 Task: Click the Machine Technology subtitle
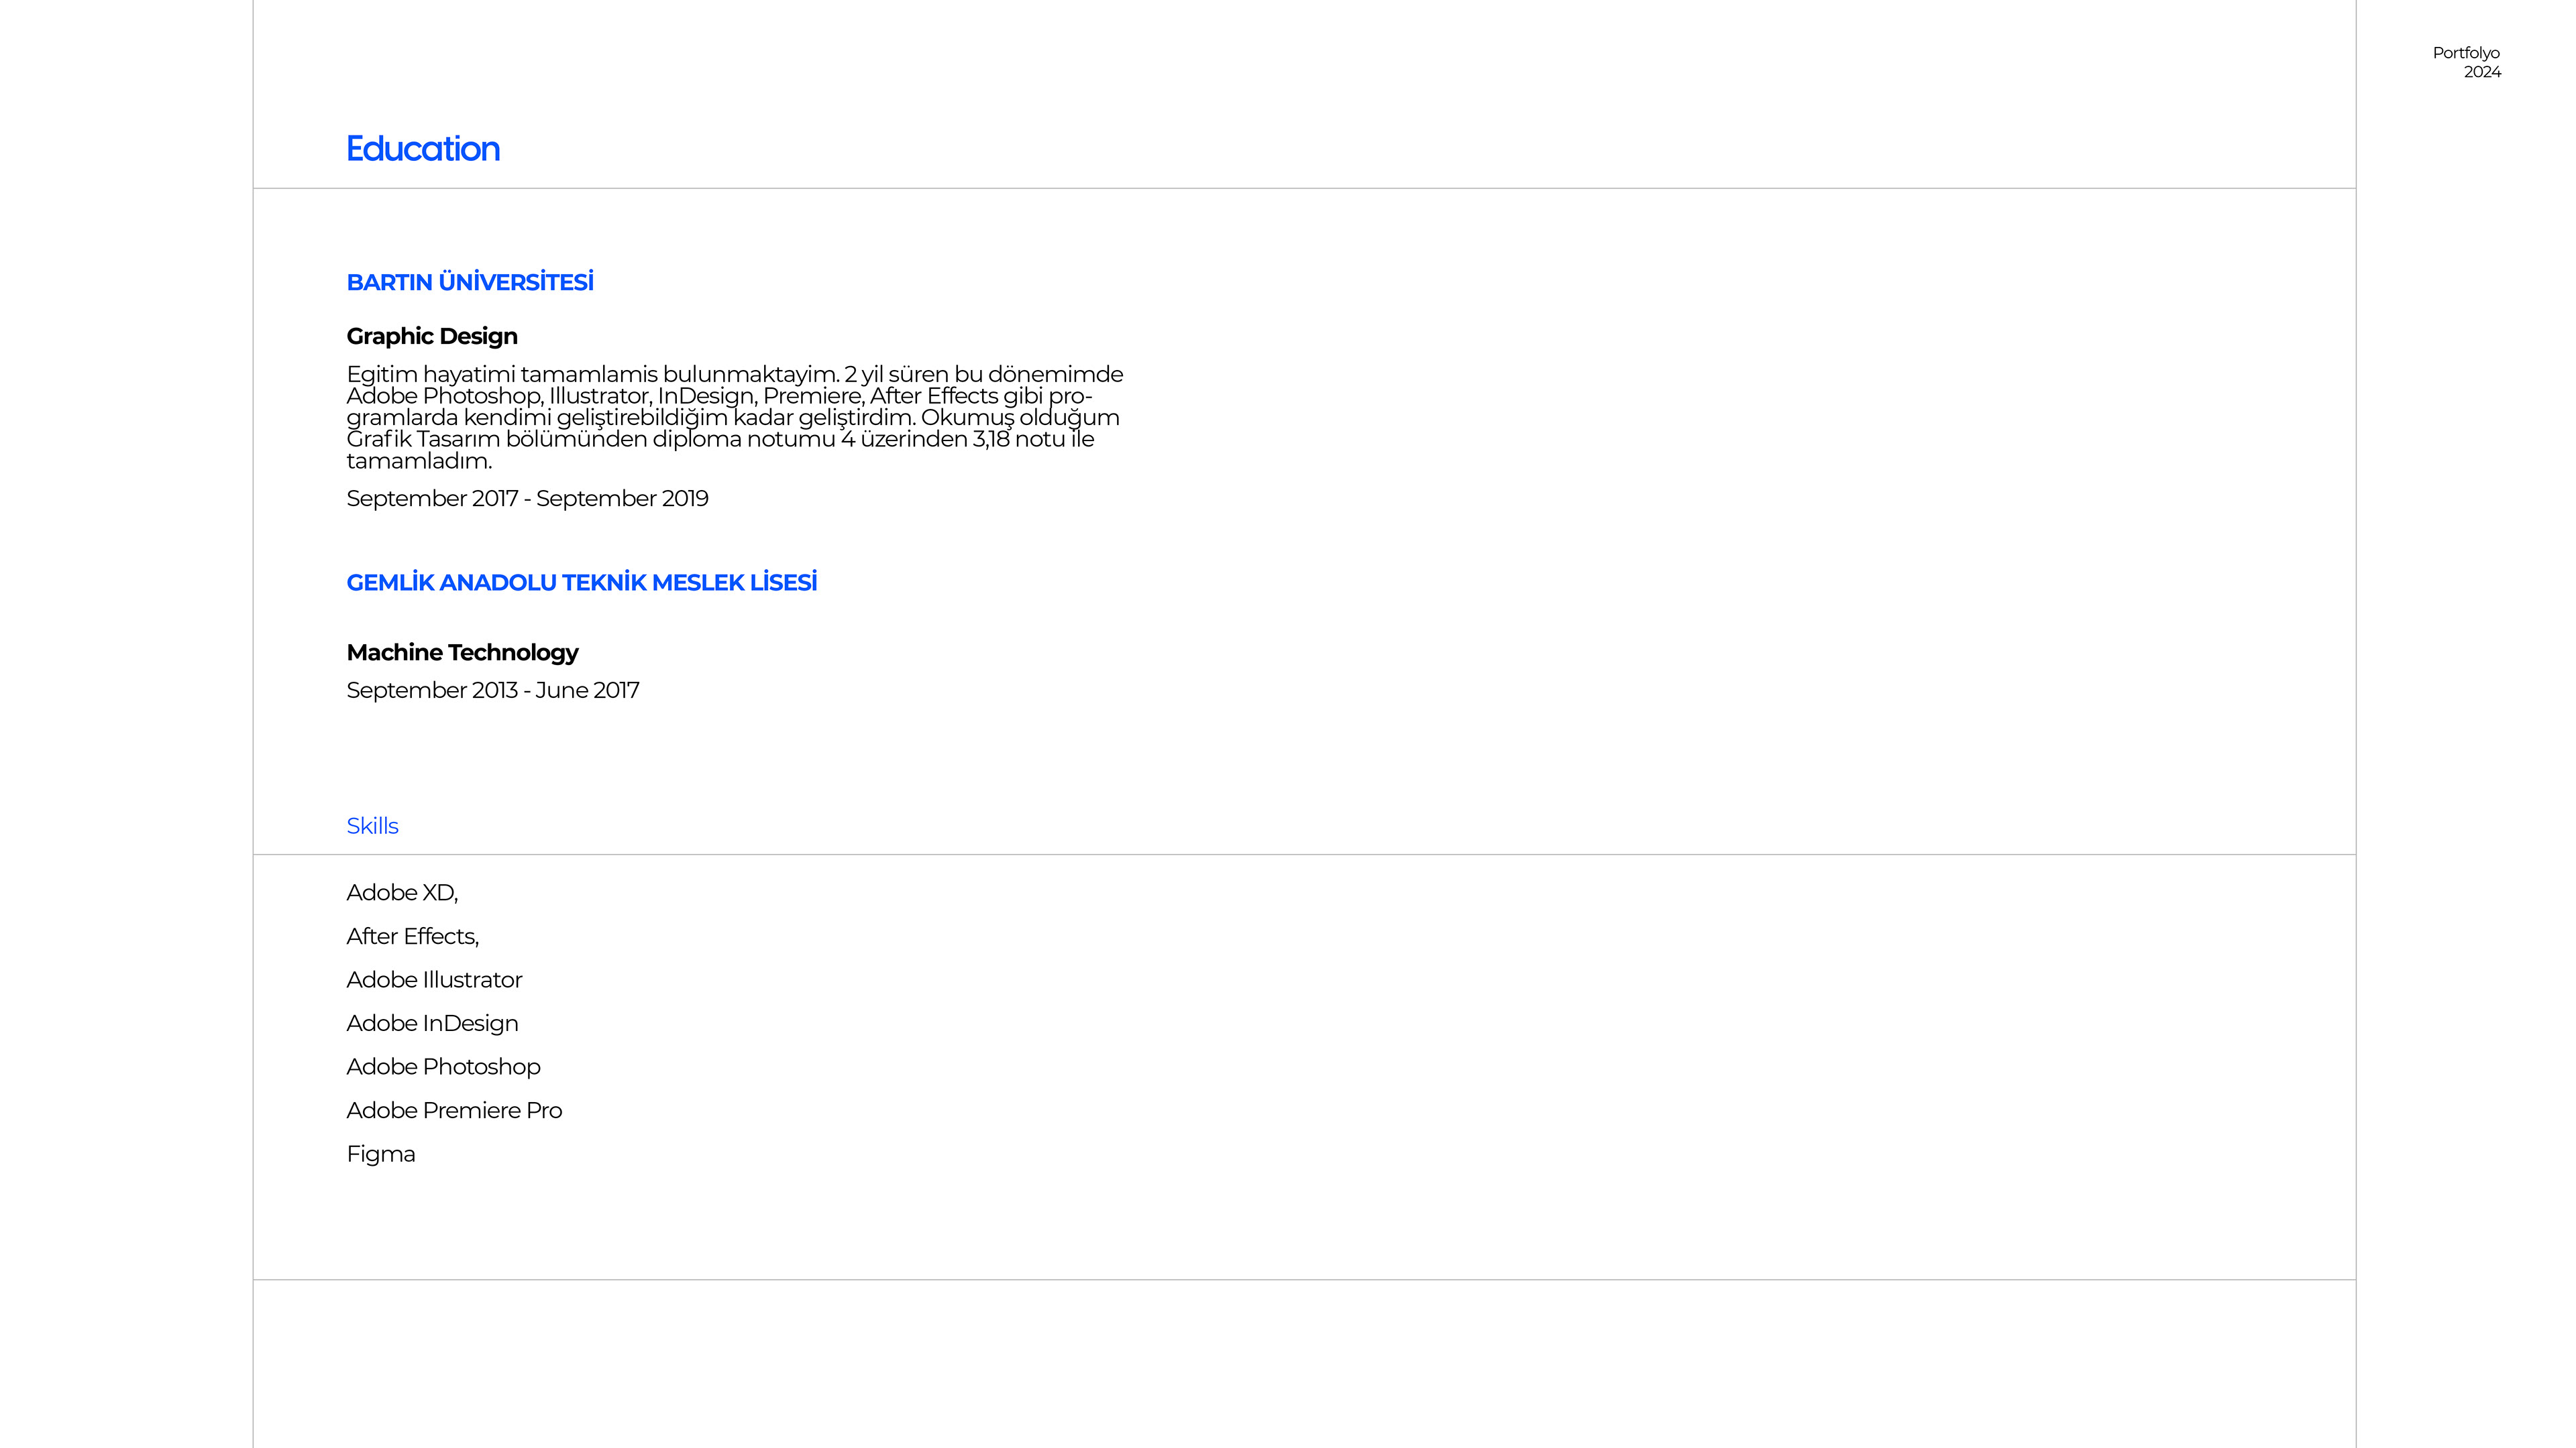[462, 652]
